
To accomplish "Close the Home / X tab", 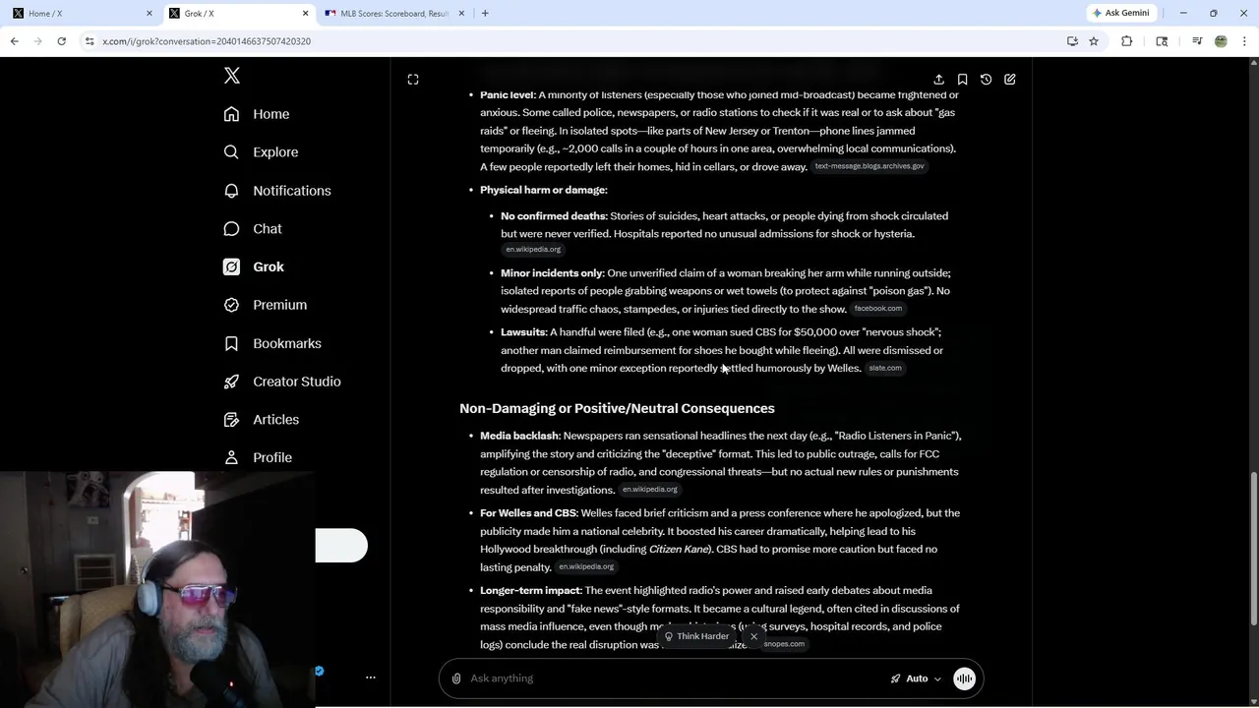I will (x=150, y=14).
